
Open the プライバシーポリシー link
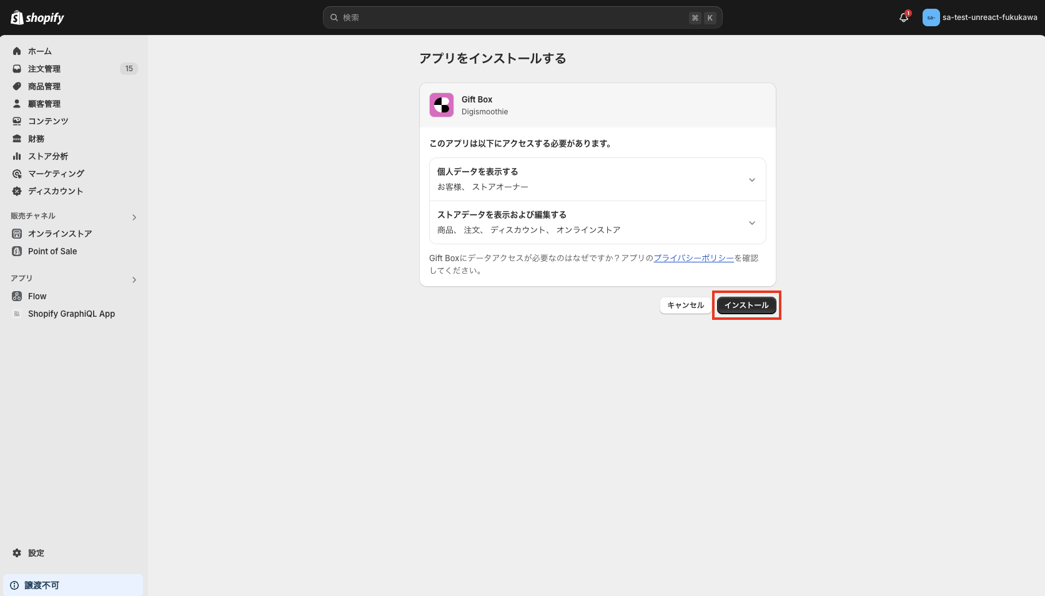pyautogui.click(x=693, y=257)
